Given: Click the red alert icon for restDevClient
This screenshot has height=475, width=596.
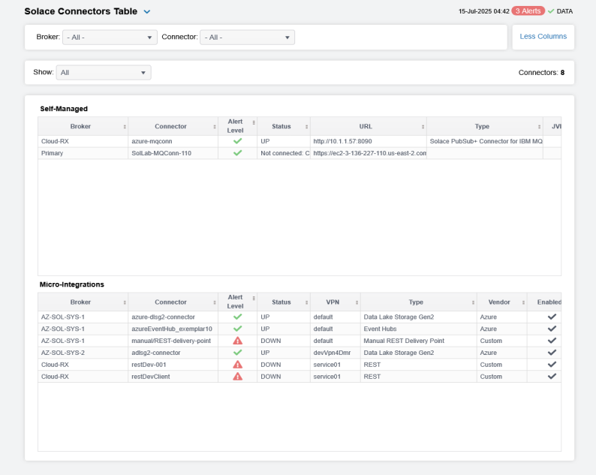Looking at the screenshot, I should tap(237, 377).
